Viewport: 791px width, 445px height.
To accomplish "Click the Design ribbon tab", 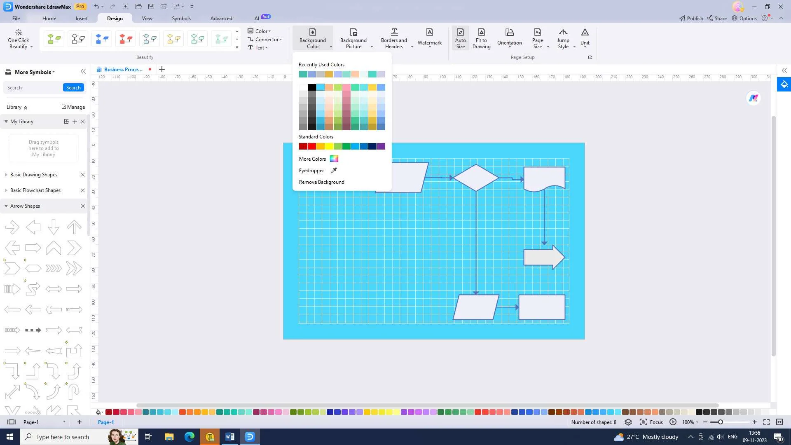I will click(x=115, y=18).
